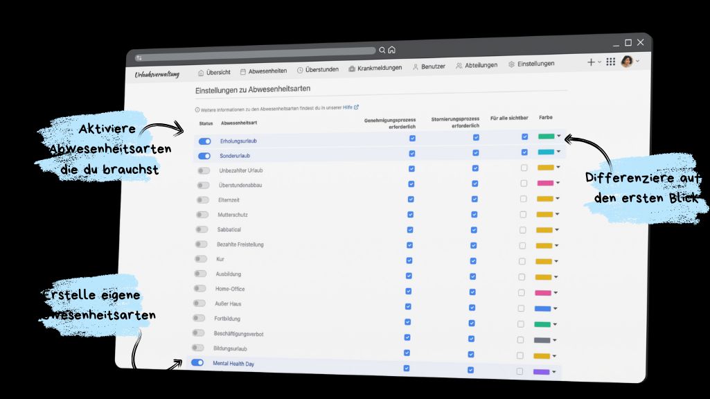Uncheck Stornierungsprozess for Sonderurlaub
This screenshot has width=710, height=399.
[475, 153]
